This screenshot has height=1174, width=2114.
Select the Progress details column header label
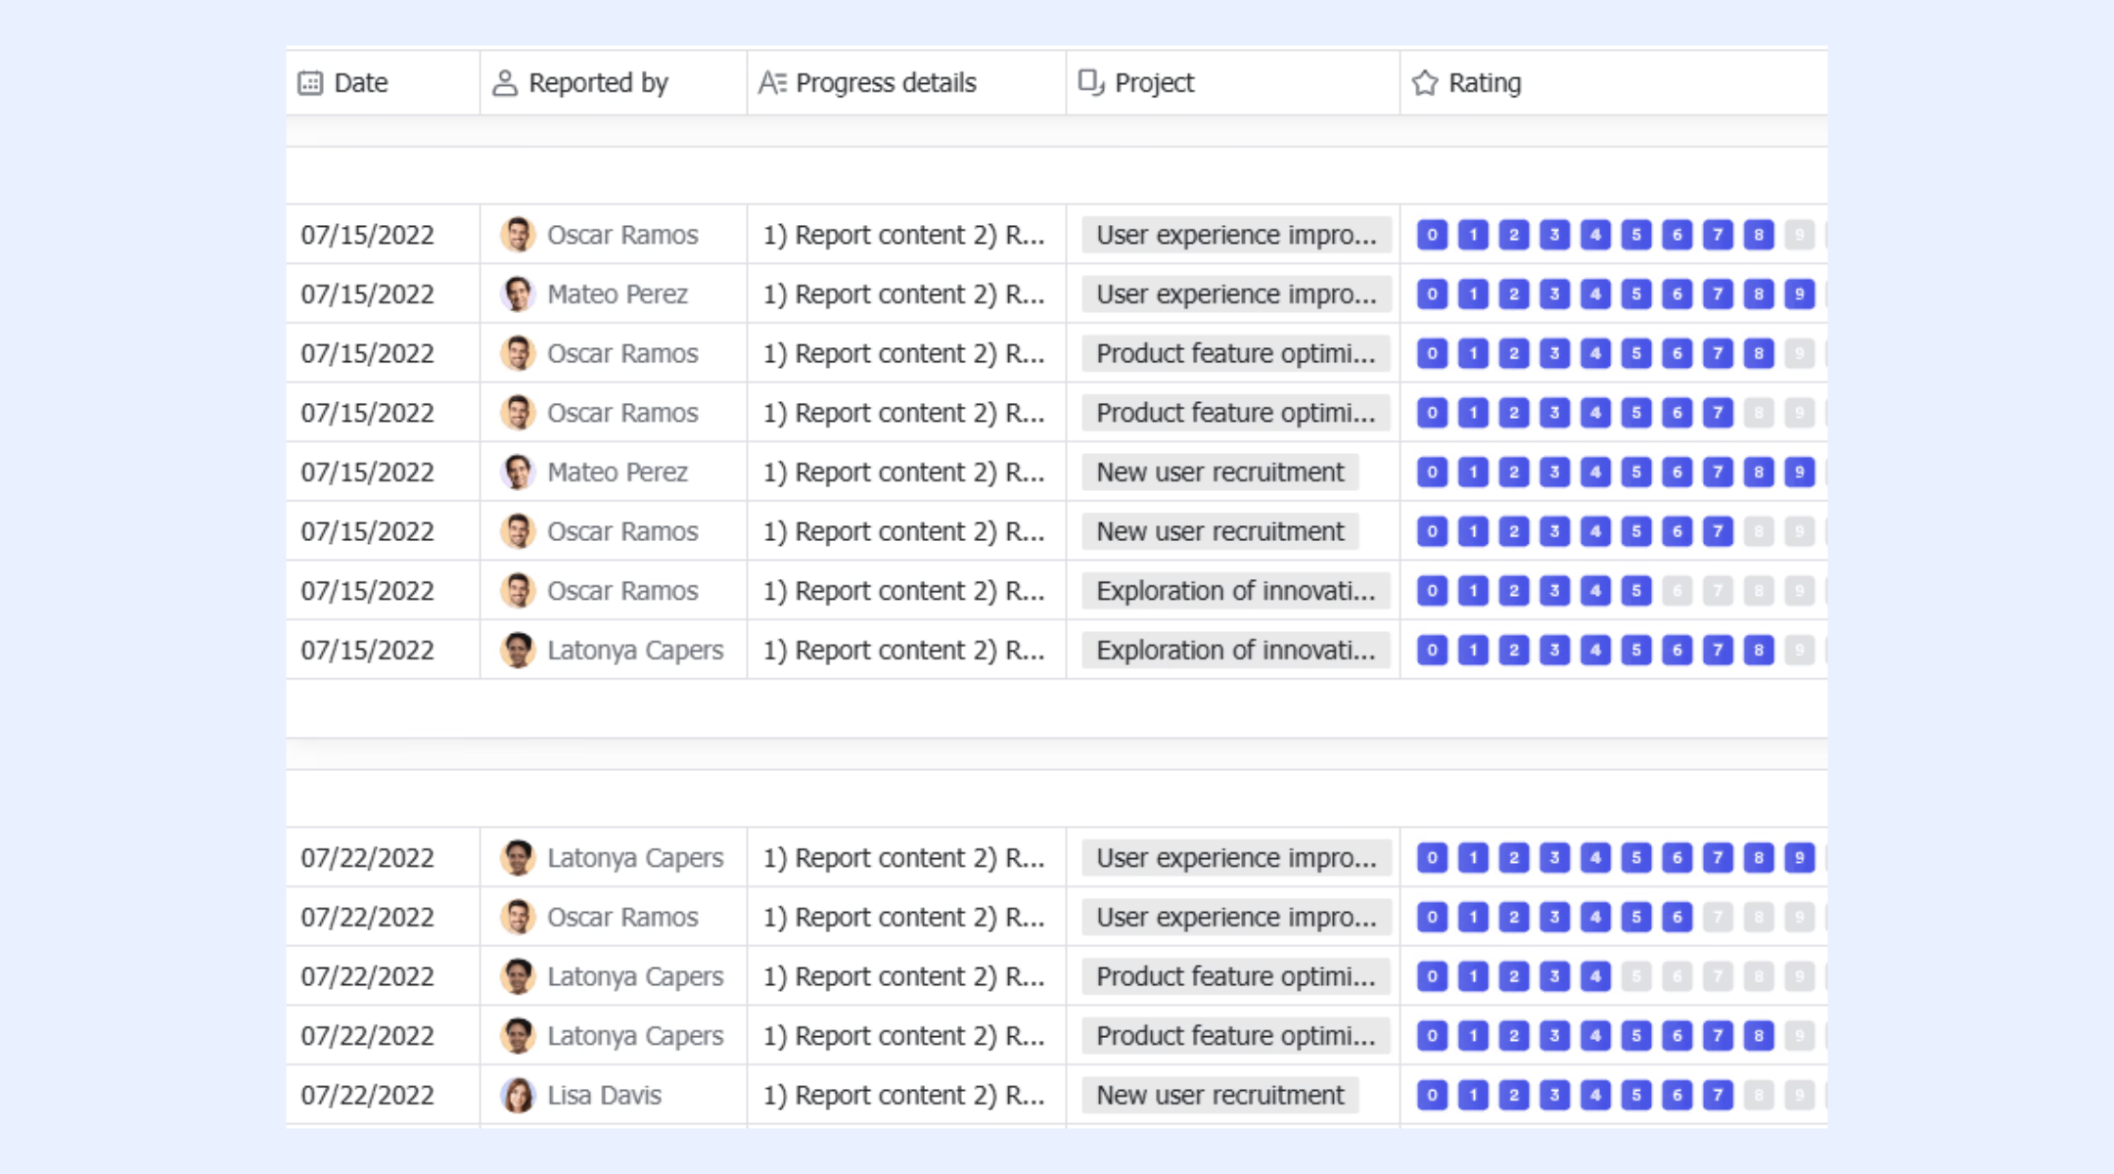pyautogui.click(x=886, y=83)
